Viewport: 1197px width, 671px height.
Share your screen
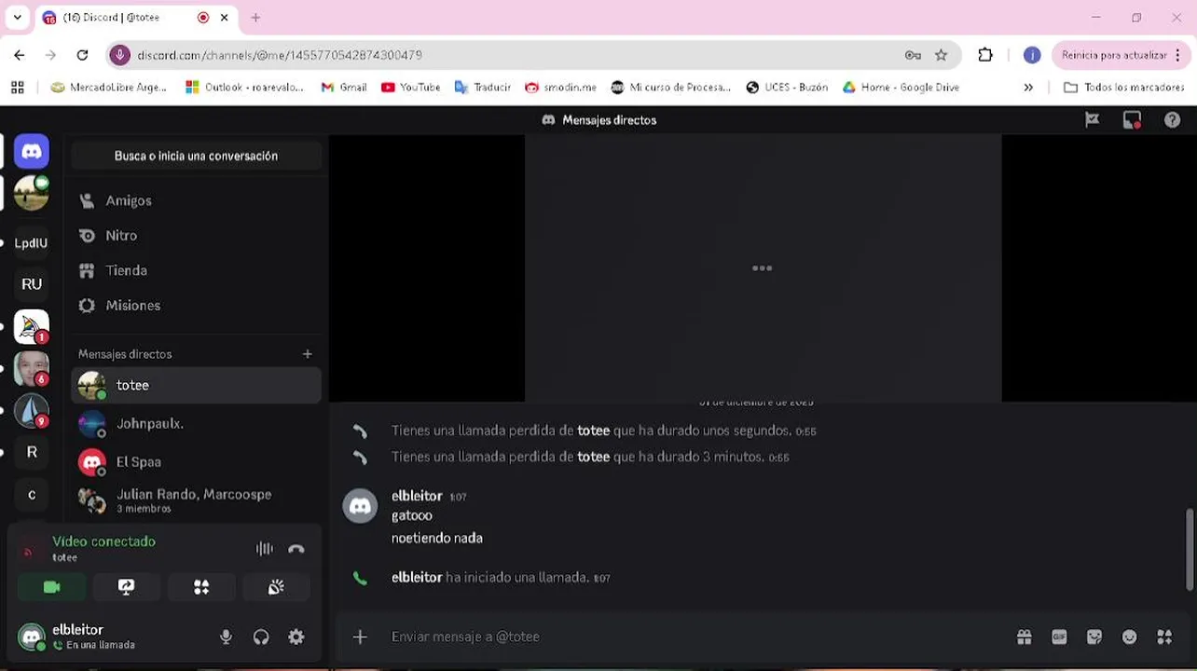click(x=127, y=587)
